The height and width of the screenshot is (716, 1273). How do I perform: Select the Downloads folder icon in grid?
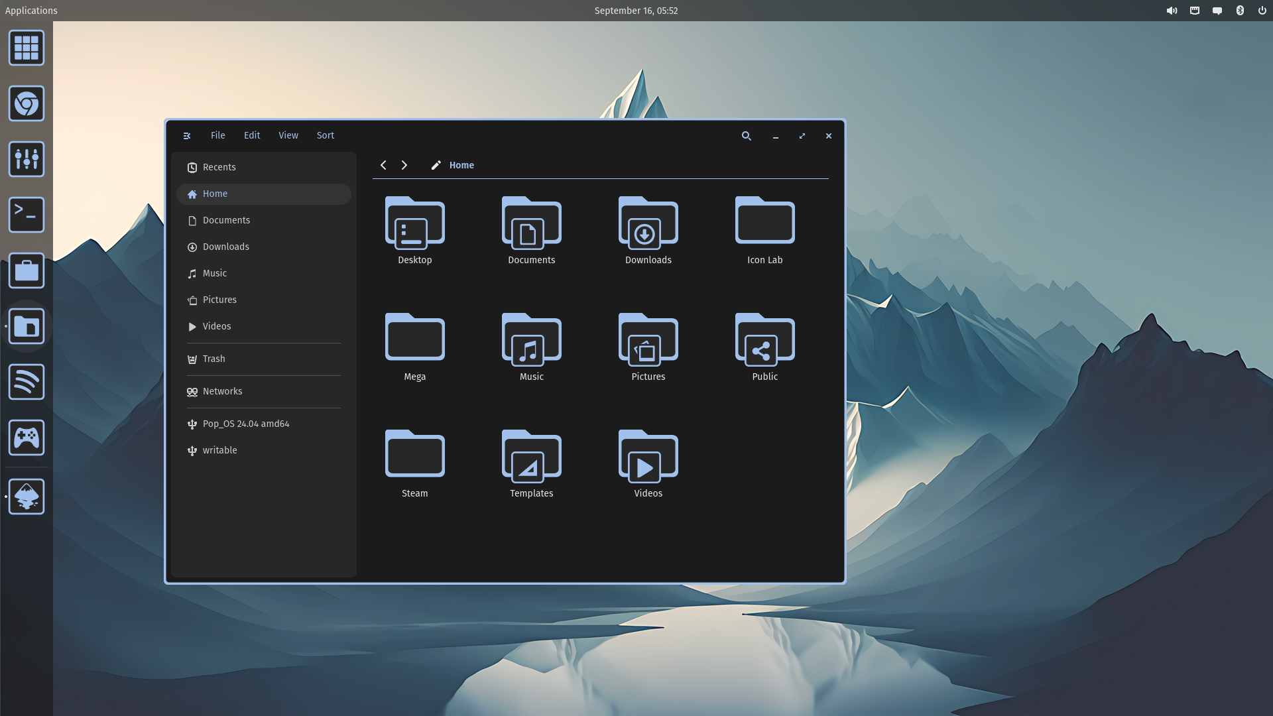pos(648,222)
